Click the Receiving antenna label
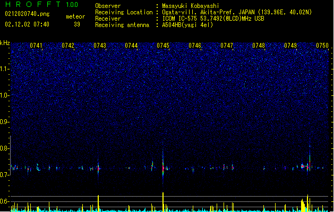334x212 pixels. (122, 25)
